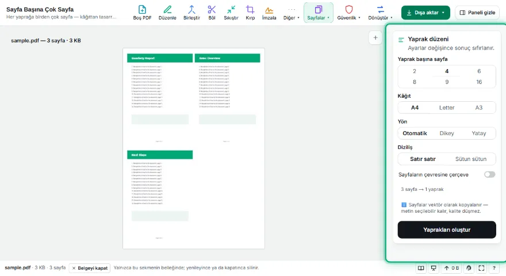Choose the Böl scissors tool

(212, 13)
